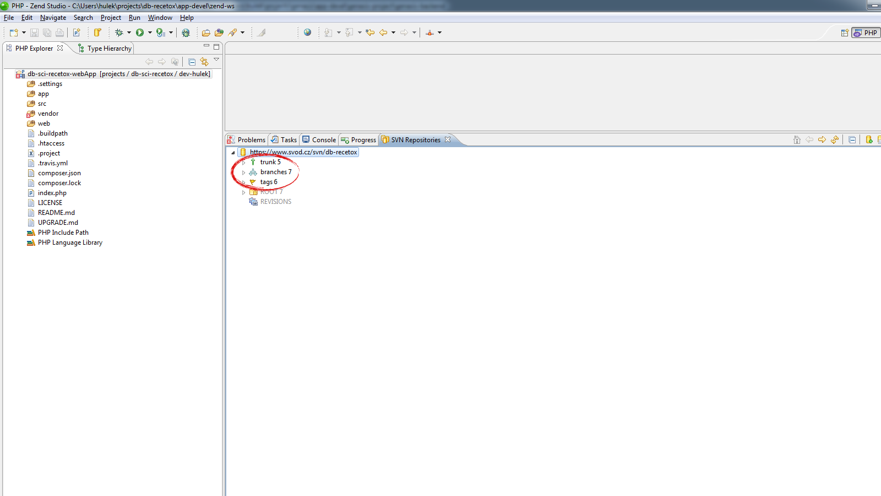
Task: Click the Home icon in SVN Repositories
Action: (x=797, y=140)
